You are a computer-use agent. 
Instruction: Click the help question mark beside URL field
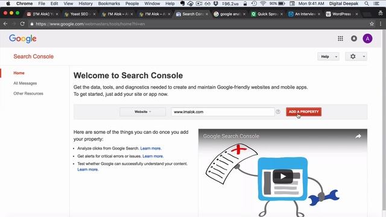point(278,112)
